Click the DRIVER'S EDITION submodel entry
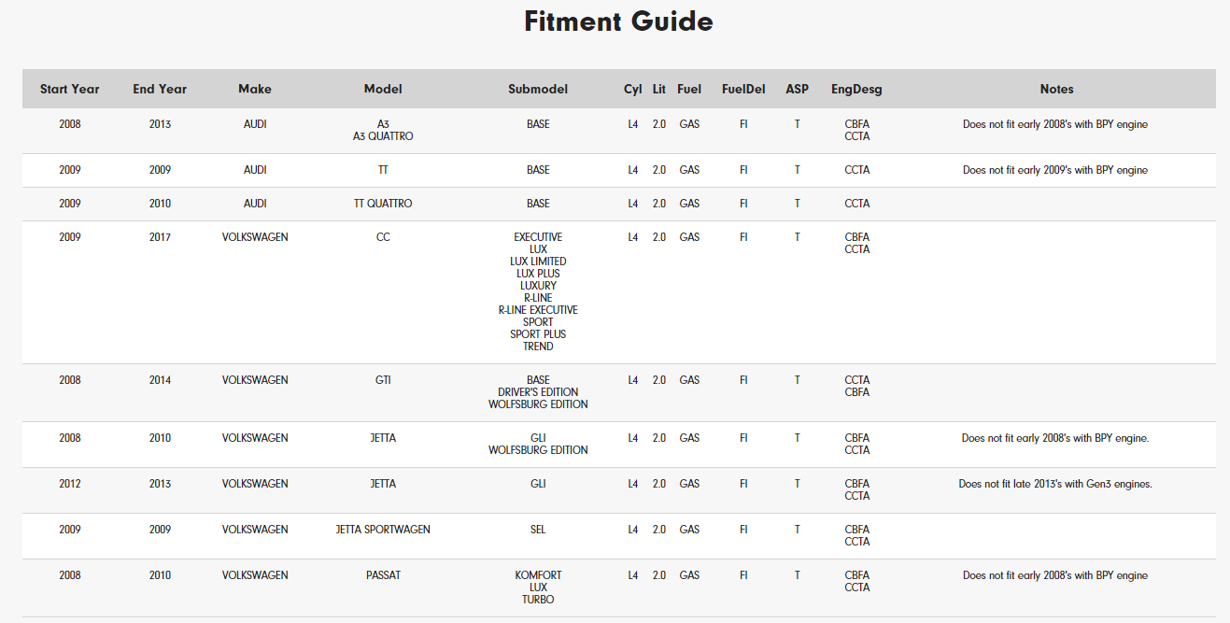 tap(538, 392)
